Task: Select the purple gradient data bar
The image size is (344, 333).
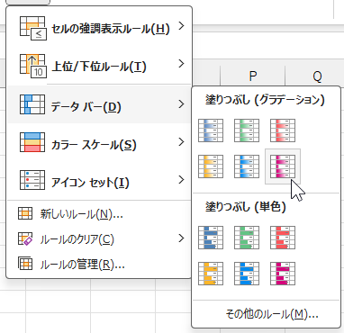Action: click(283, 166)
